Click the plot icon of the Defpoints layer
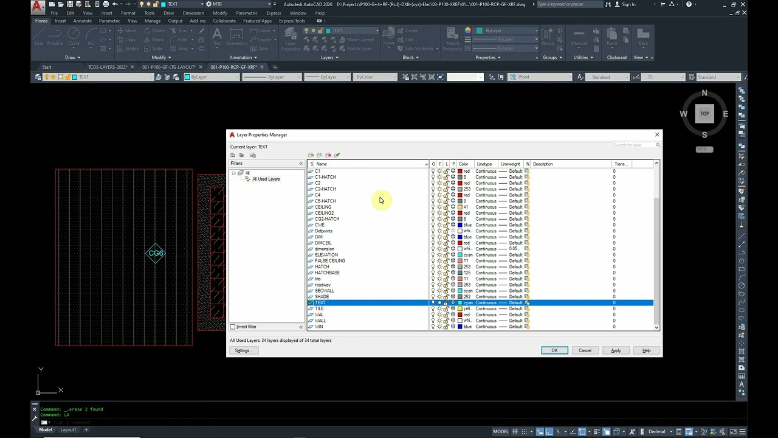This screenshot has width=778, height=438. tap(453, 231)
